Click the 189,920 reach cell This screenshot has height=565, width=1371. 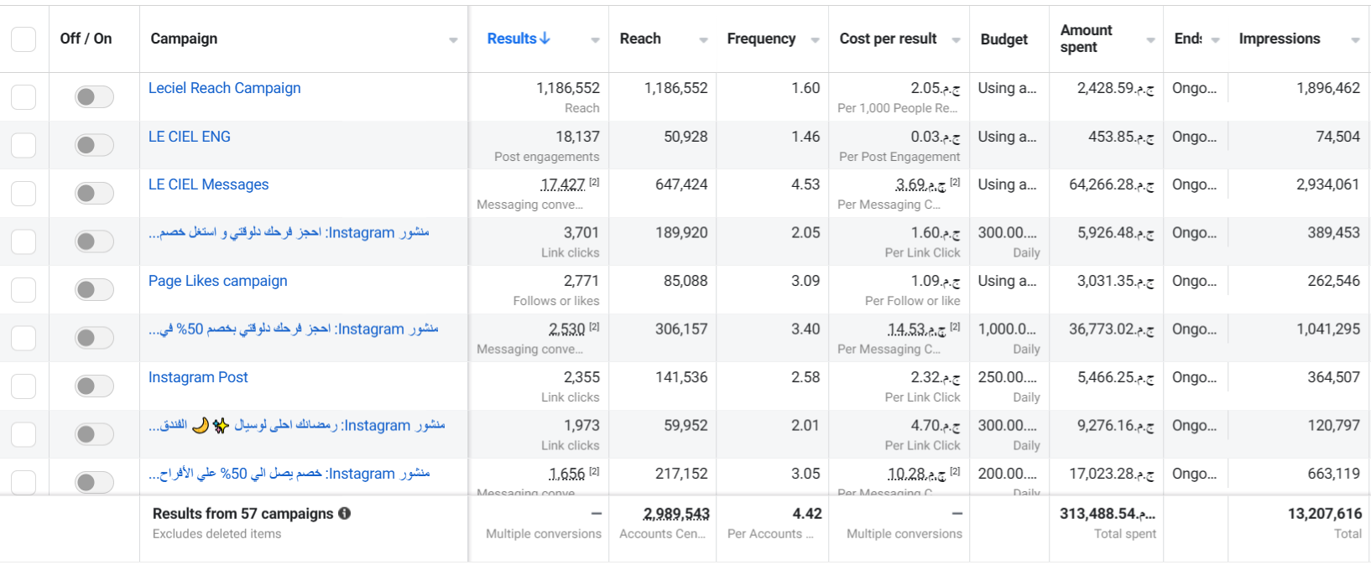coord(681,233)
